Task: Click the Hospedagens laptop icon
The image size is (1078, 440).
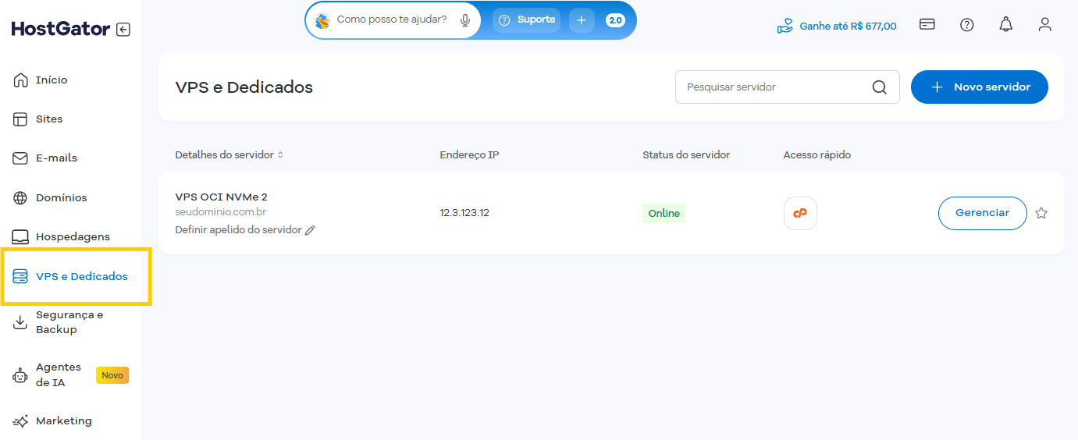Action: pos(20,236)
